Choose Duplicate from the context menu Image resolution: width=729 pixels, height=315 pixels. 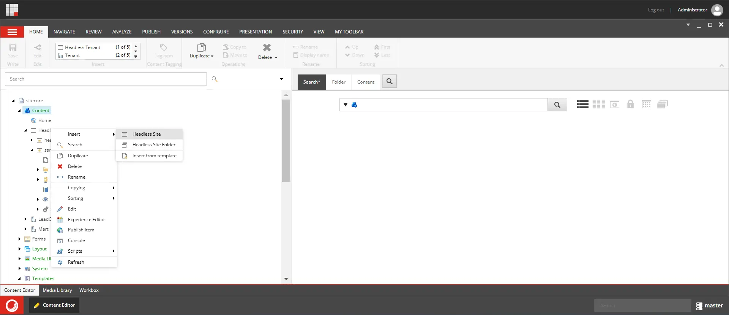(x=84, y=156)
